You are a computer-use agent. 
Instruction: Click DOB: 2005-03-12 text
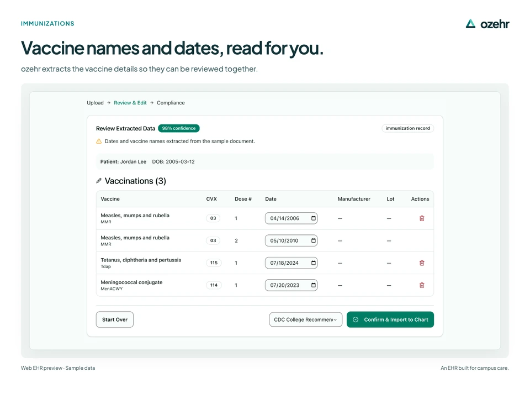173,162
